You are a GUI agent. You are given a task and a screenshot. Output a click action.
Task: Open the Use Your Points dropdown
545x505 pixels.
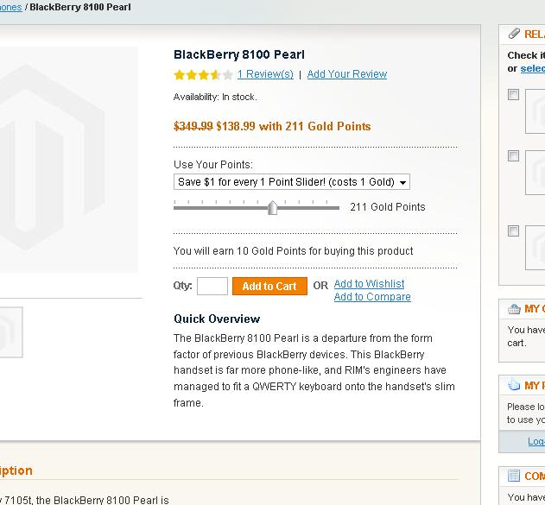[292, 182]
